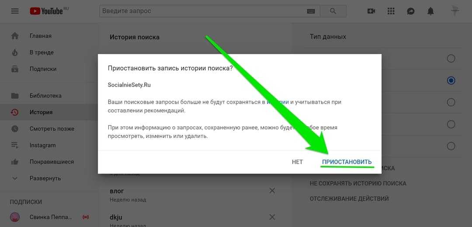This screenshot has width=472, height=227.
Task: Open the create video camera icon
Action: tap(371, 11)
